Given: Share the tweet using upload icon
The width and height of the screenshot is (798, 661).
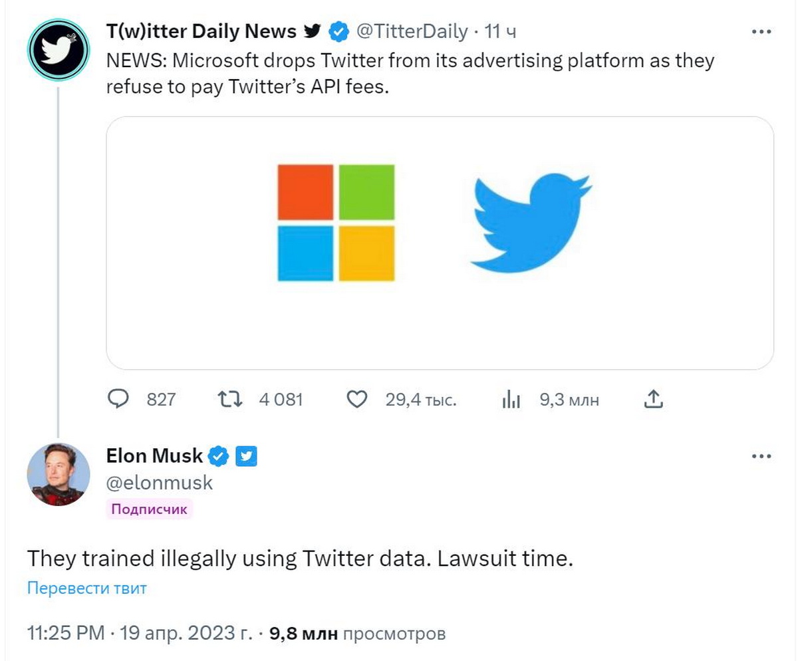Looking at the screenshot, I should pos(654,399).
